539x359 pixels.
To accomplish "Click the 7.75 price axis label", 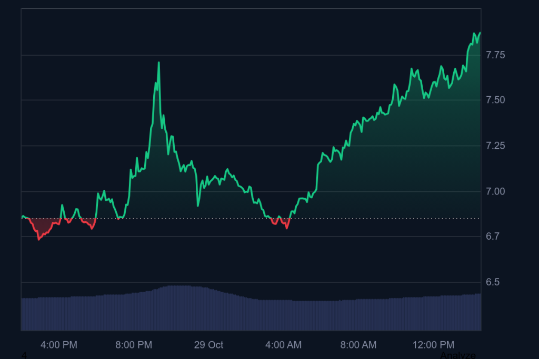I will [x=496, y=55].
